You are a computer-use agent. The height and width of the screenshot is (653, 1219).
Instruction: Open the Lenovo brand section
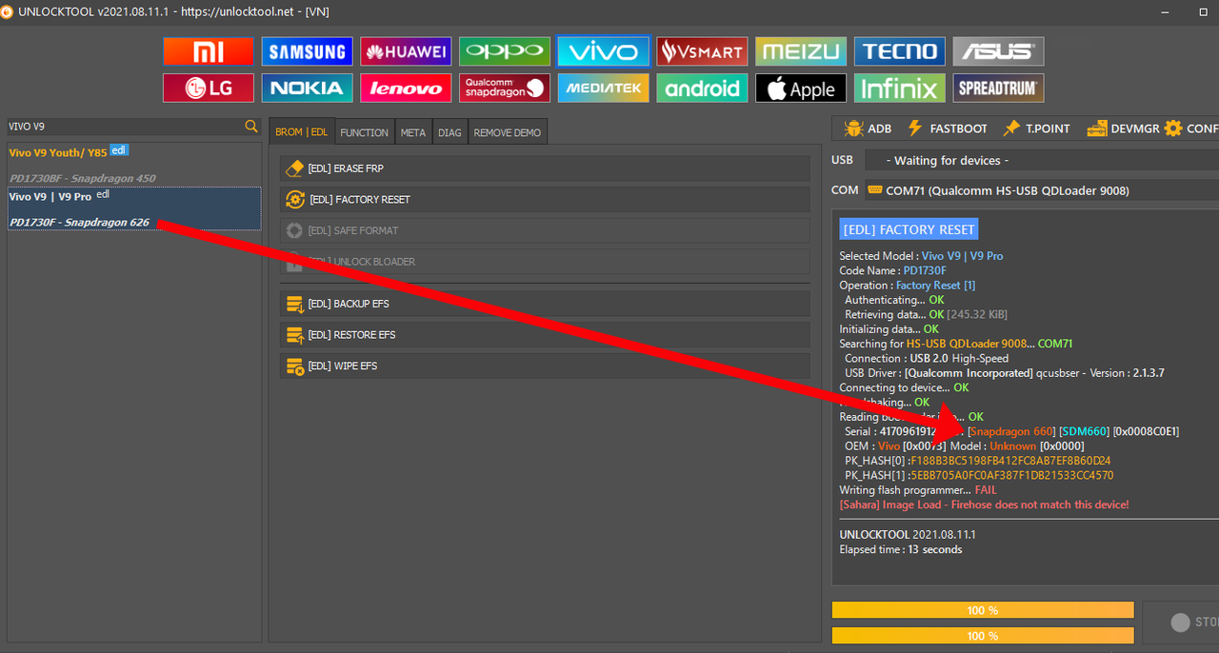[406, 89]
